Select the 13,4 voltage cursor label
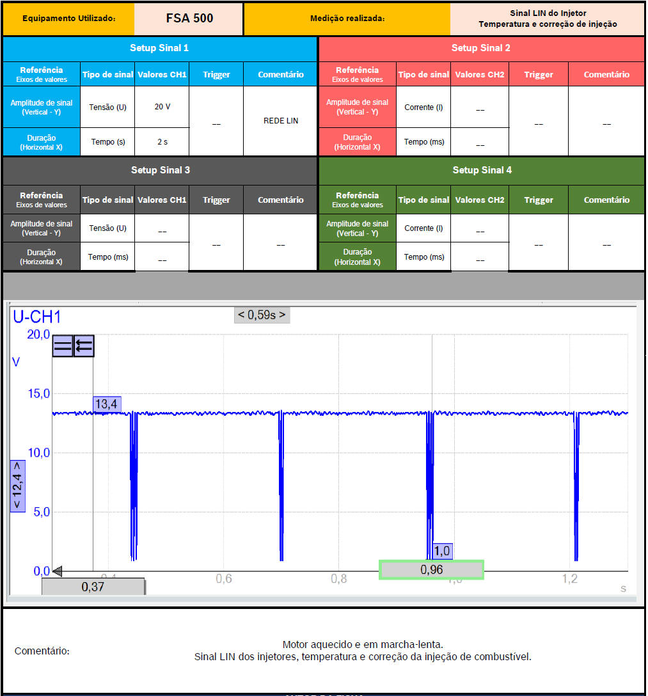648x696 pixels. pos(107,404)
